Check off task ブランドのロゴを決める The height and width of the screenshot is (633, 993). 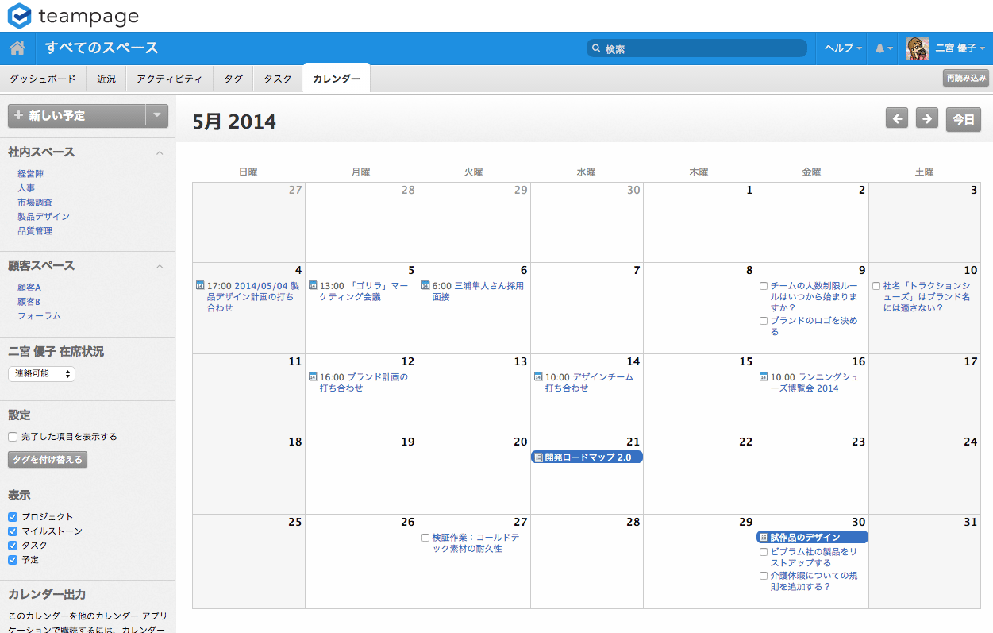(x=764, y=322)
